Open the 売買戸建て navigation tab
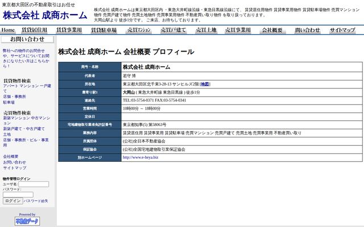364x227 pixels. [173, 30]
